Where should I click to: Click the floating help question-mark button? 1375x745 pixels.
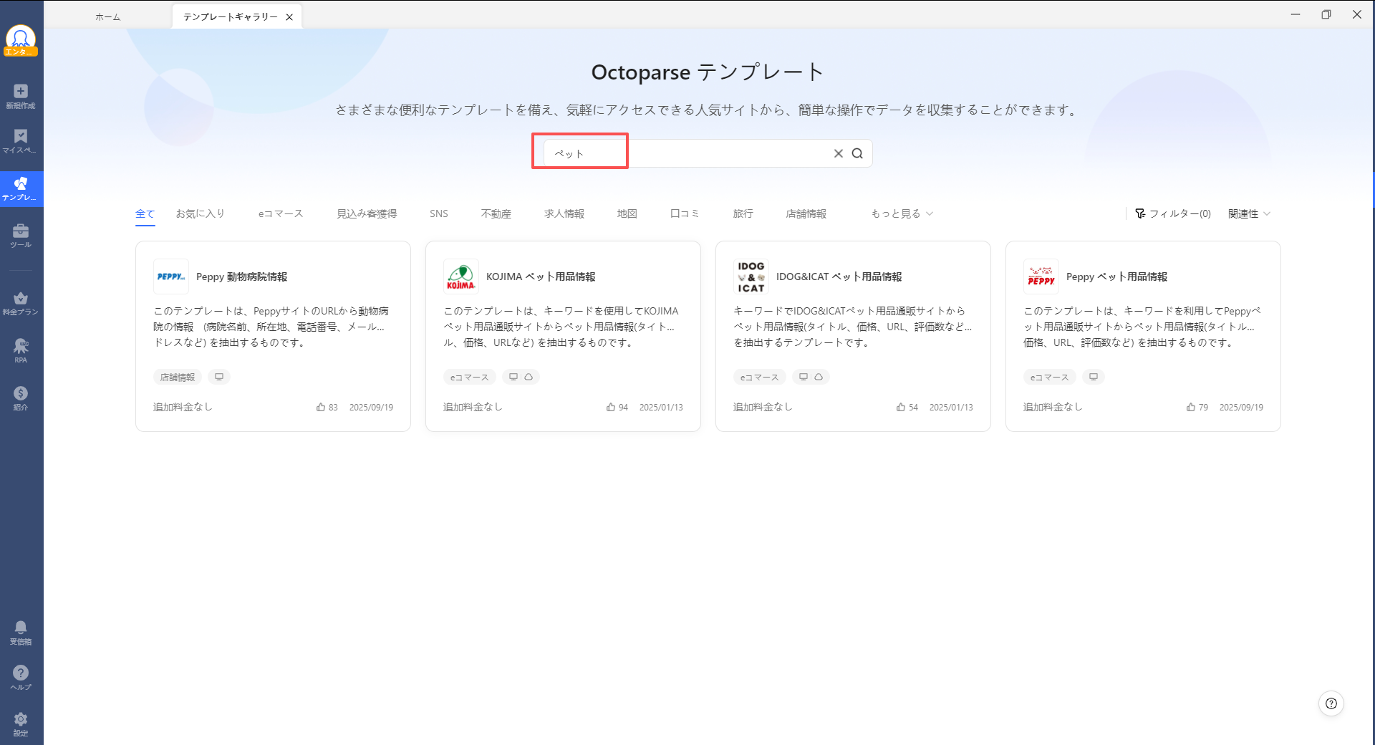coord(1331,703)
